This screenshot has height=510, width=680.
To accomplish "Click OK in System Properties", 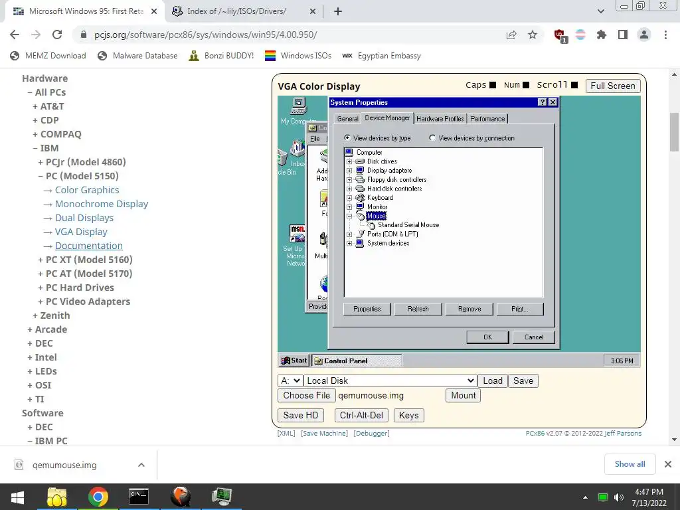I will coord(487,337).
